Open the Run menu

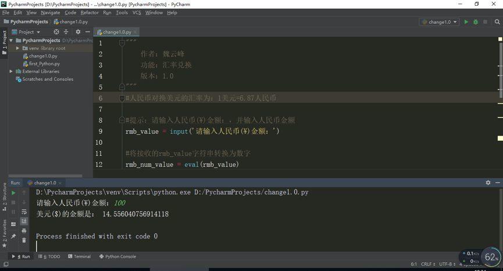107,13
